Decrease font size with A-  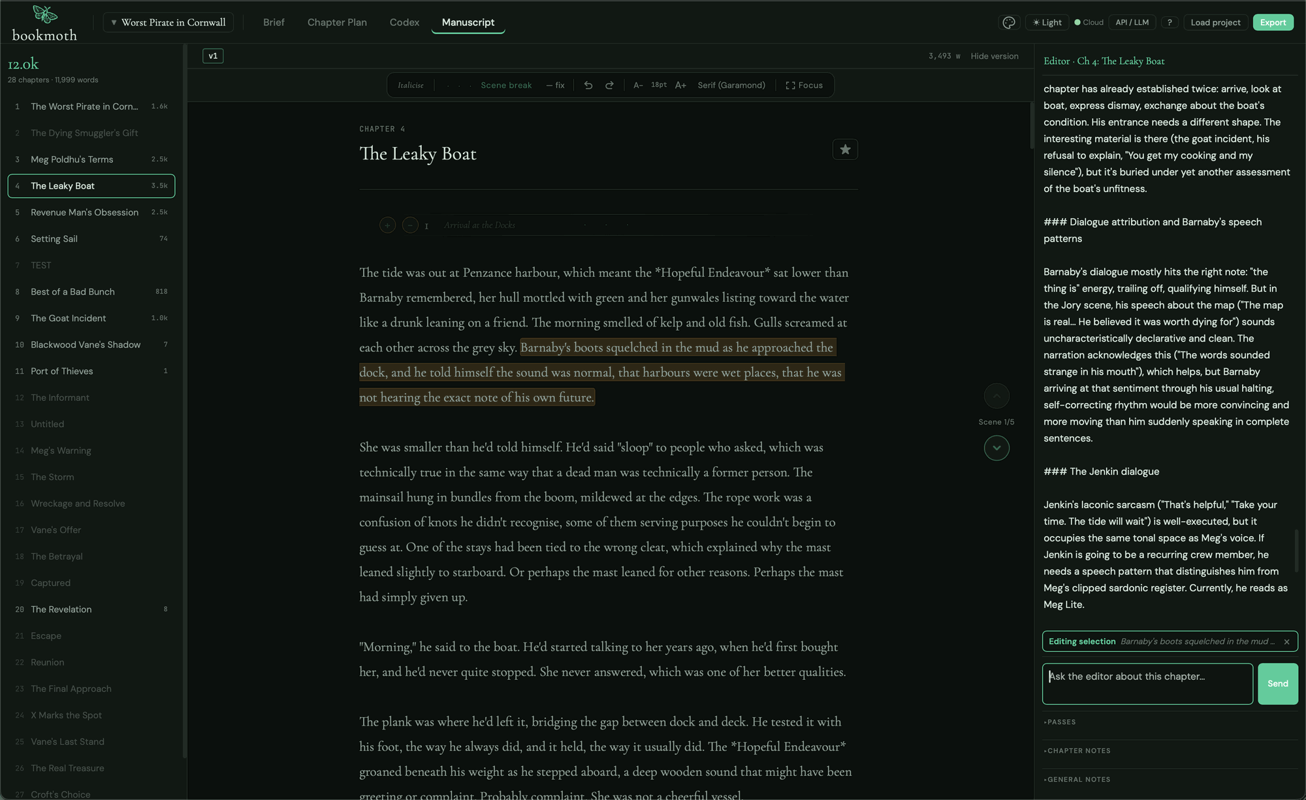tap(638, 85)
